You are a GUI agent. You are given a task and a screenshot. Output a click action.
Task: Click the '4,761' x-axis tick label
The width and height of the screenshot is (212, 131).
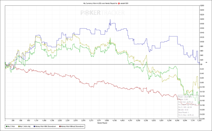tap(130, 120)
